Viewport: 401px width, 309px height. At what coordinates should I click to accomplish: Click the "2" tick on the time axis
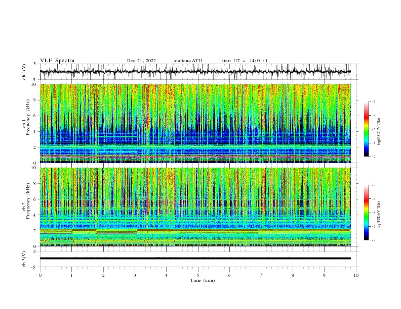point(103,275)
